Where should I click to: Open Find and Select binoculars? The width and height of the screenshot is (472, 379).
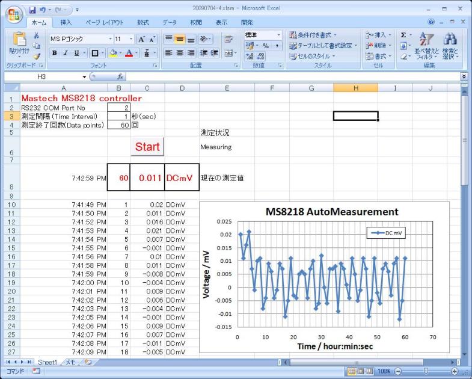click(x=450, y=46)
